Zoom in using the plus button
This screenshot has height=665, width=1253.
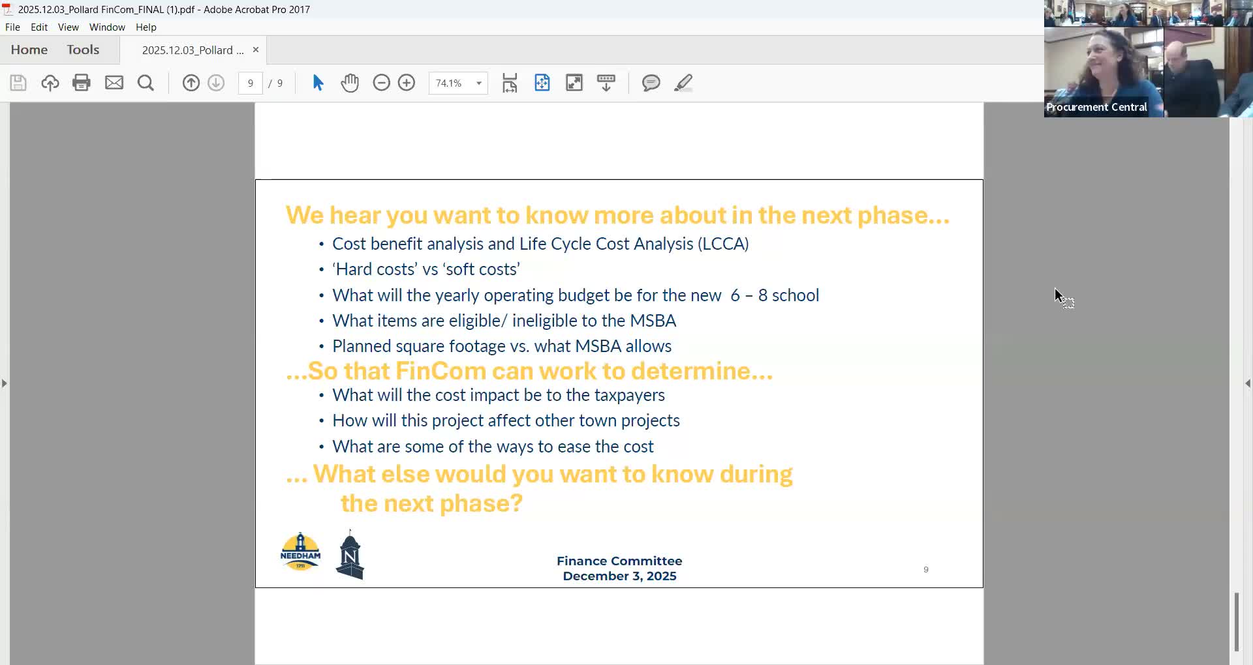[x=407, y=83]
